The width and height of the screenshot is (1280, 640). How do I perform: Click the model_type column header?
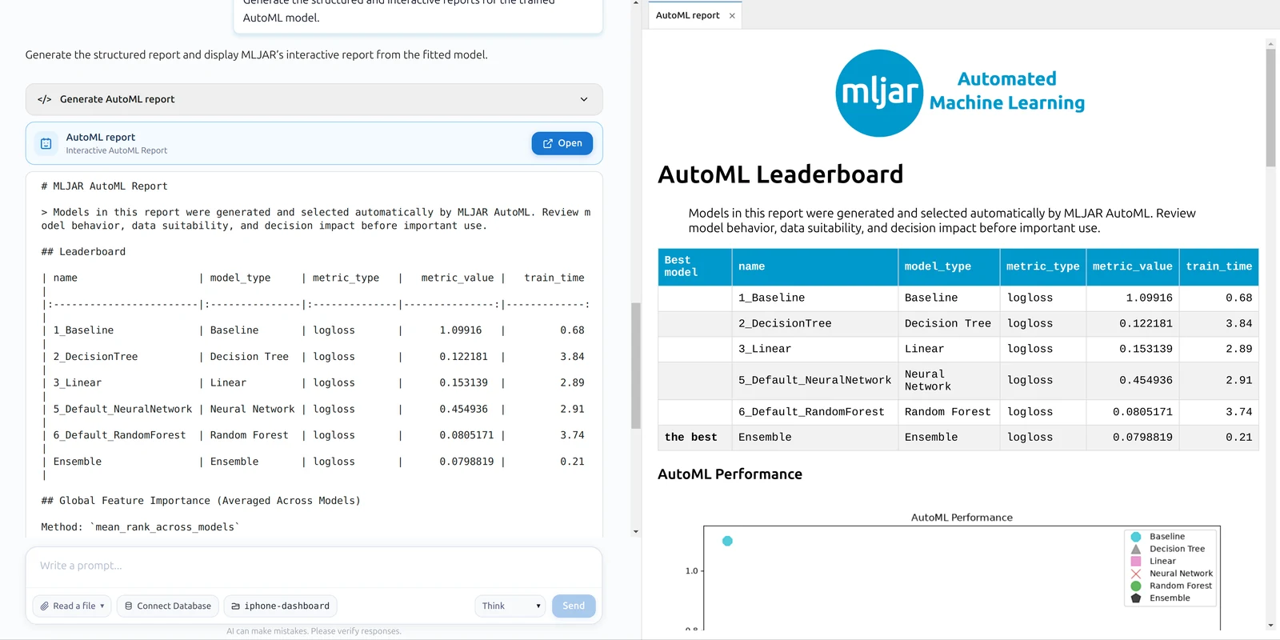[x=948, y=266]
